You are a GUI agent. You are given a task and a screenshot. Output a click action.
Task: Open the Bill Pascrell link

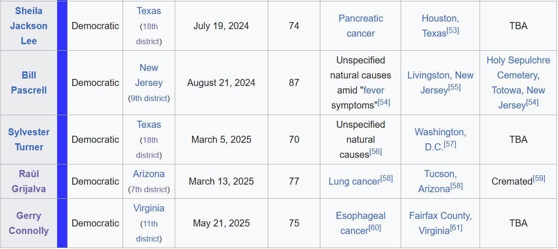pyautogui.click(x=29, y=83)
